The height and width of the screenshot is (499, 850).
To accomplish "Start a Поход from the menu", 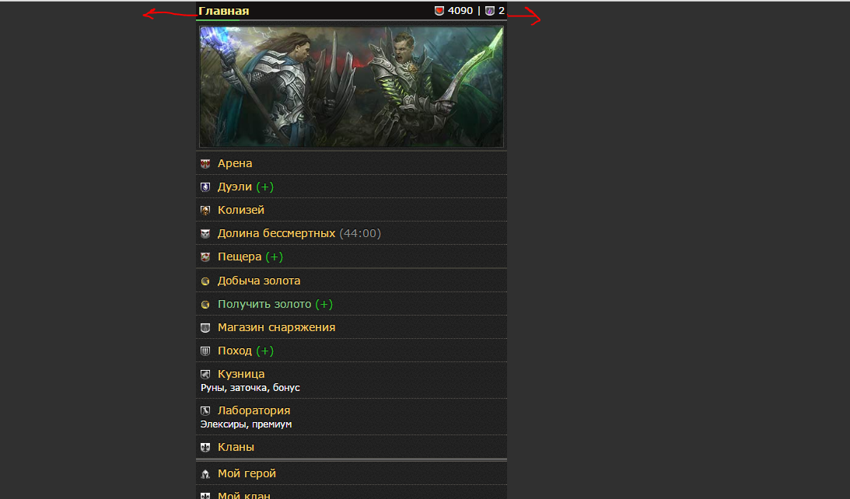I will pyautogui.click(x=235, y=351).
